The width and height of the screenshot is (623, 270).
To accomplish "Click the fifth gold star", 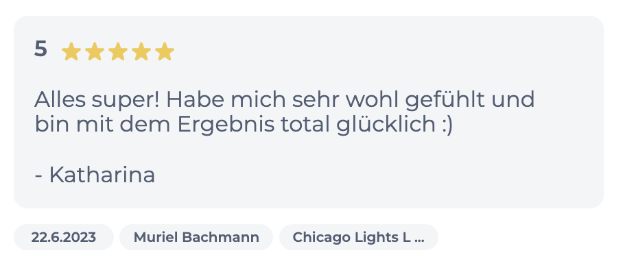I will pos(165,51).
